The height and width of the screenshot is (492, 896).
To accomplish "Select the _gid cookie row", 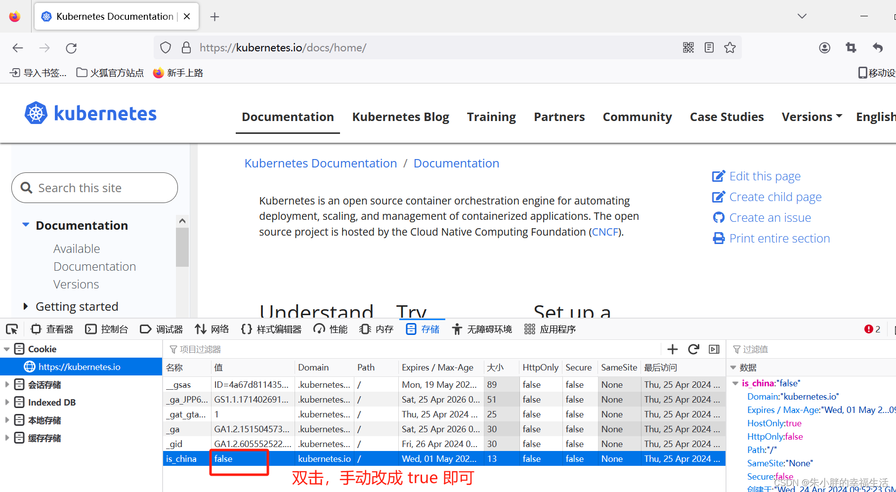I will (444, 444).
